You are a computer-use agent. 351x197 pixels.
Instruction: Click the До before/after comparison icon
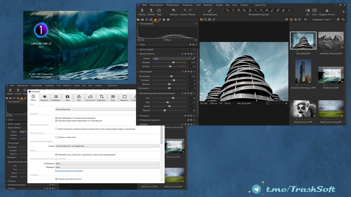point(307,10)
